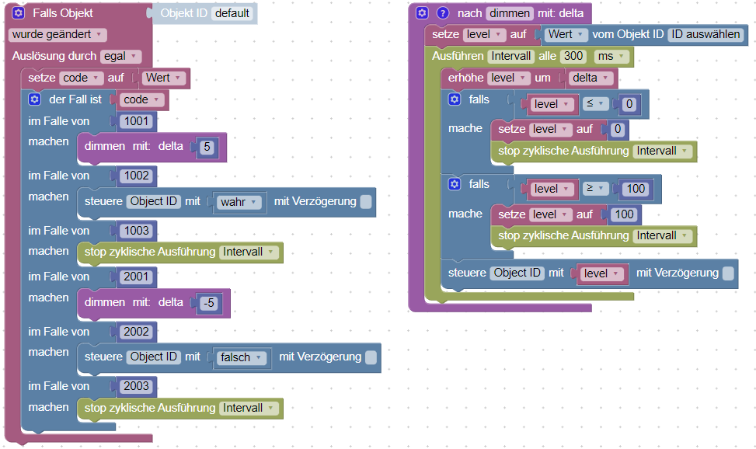This screenshot has height=449, width=756.
Task: Click 'Object ID' field in 'falsch' steuere block
Action: tap(153, 357)
